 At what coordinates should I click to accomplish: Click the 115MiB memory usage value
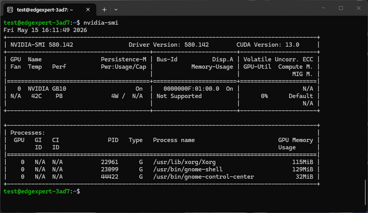pyautogui.click(x=302, y=162)
